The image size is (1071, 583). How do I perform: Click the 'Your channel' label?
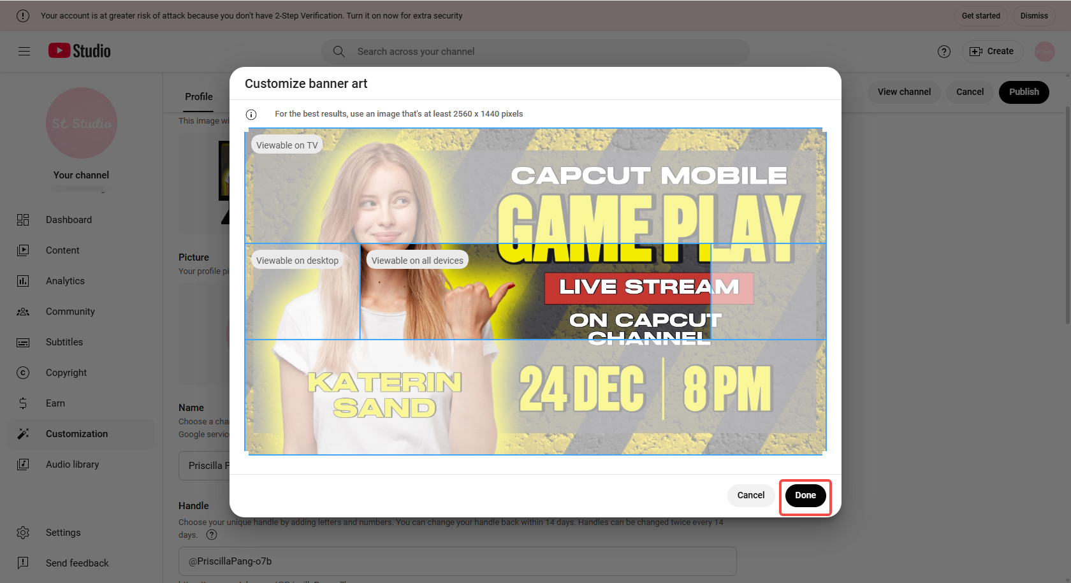[x=81, y=175]
